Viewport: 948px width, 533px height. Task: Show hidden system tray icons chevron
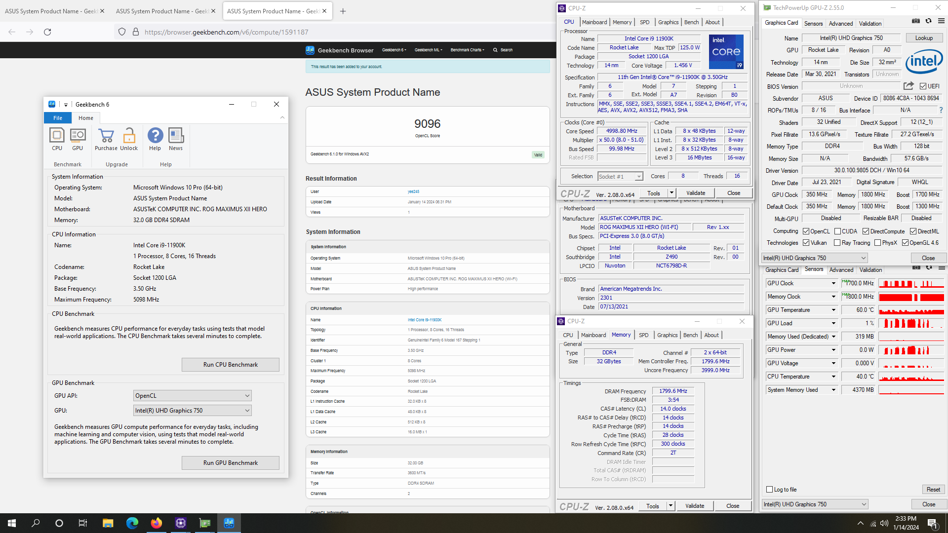click(x=861, y=523)
